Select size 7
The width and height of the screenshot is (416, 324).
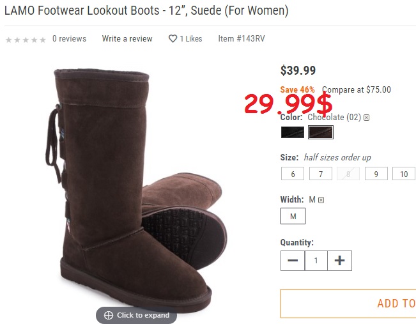pos(321,174)
